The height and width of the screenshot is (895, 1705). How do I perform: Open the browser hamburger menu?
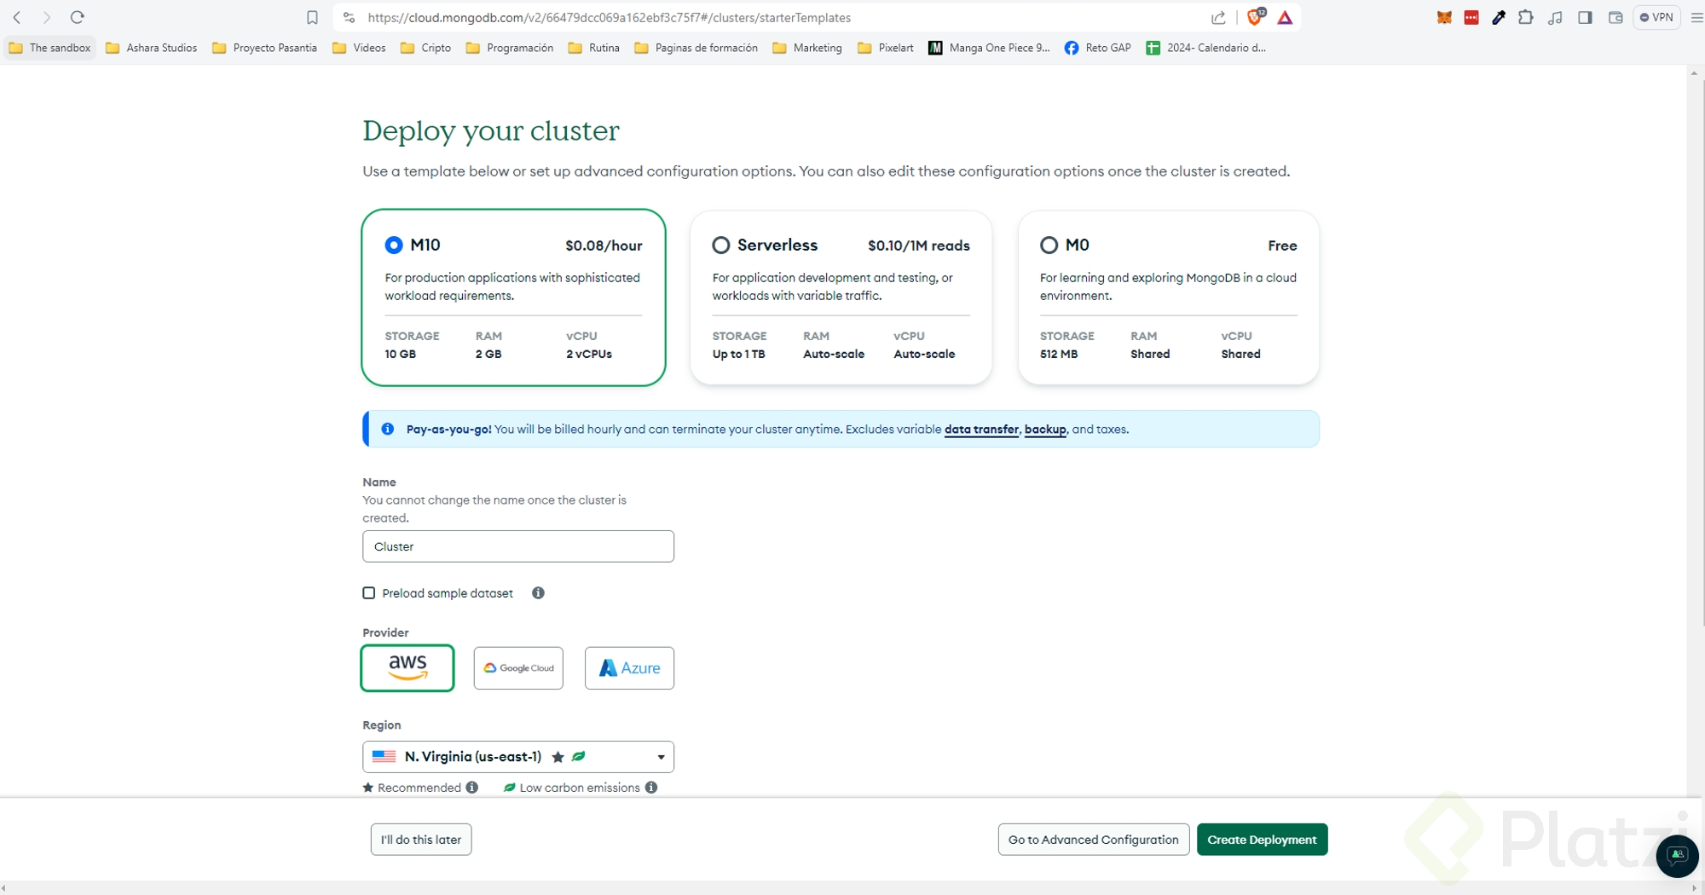(x=1696, y=17)
